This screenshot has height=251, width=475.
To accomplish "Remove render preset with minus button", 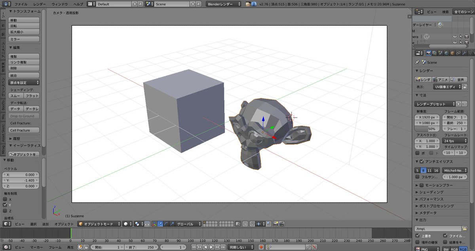I will (464, 104).
